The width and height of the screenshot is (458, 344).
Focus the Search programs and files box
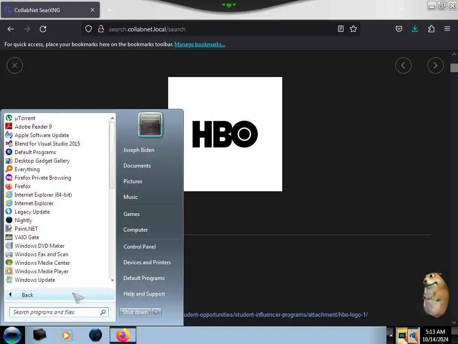tap(59, 312)
